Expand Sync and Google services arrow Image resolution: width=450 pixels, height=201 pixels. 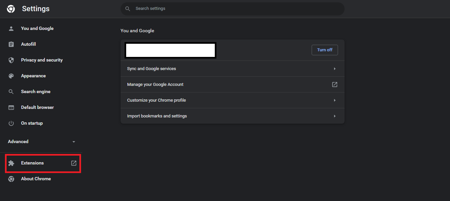[x=335, y=69]
